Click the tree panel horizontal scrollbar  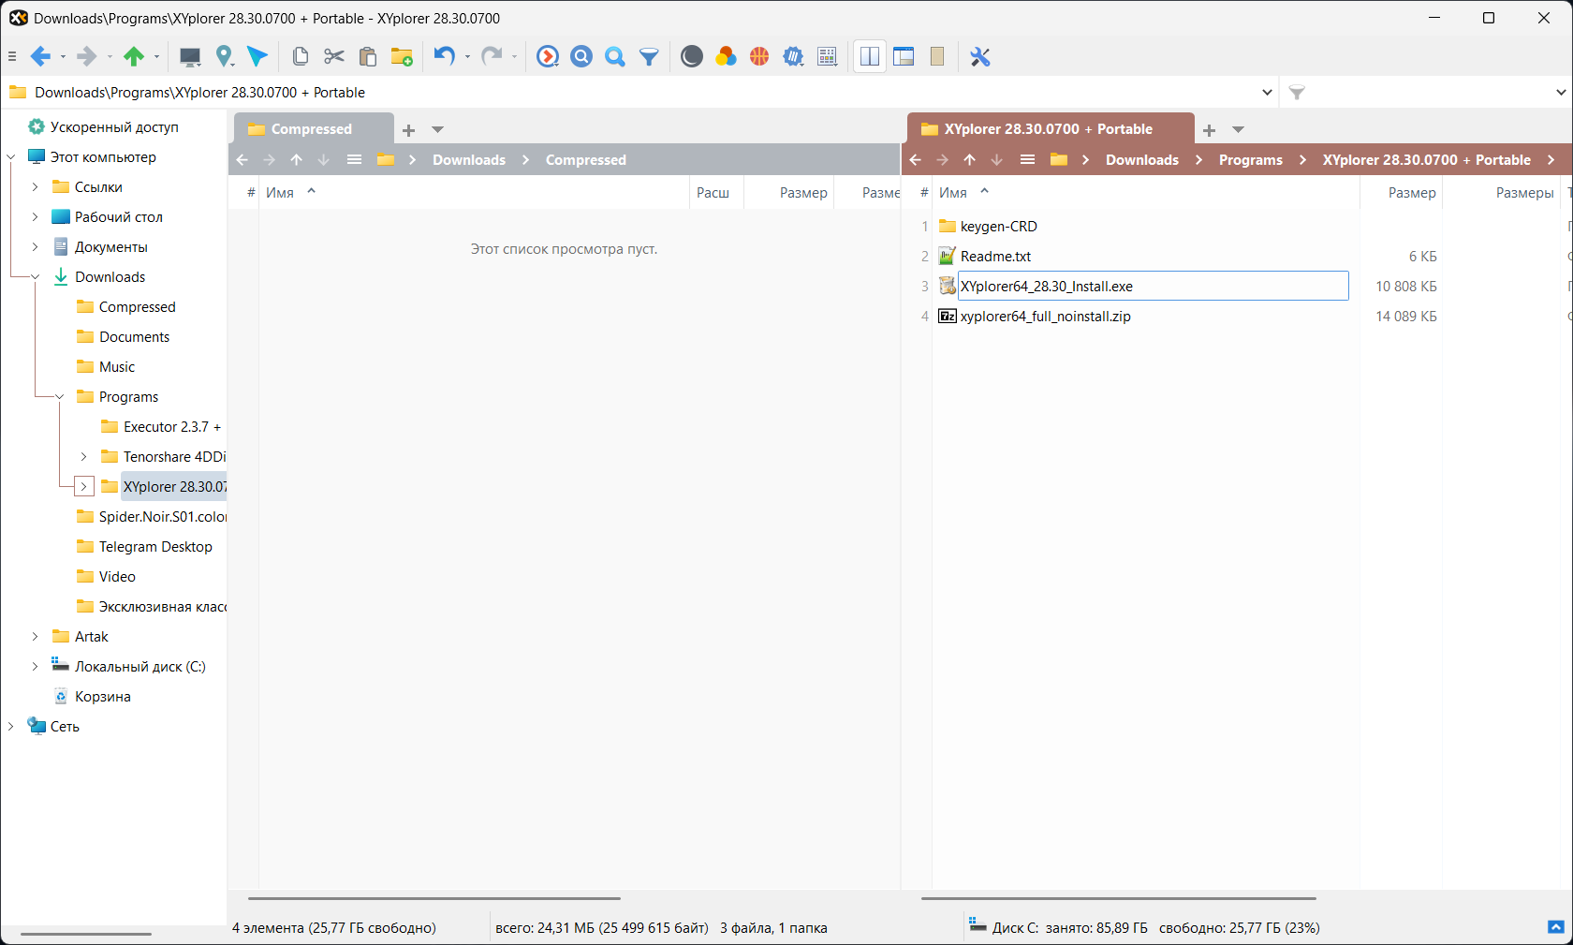(86, 934)
